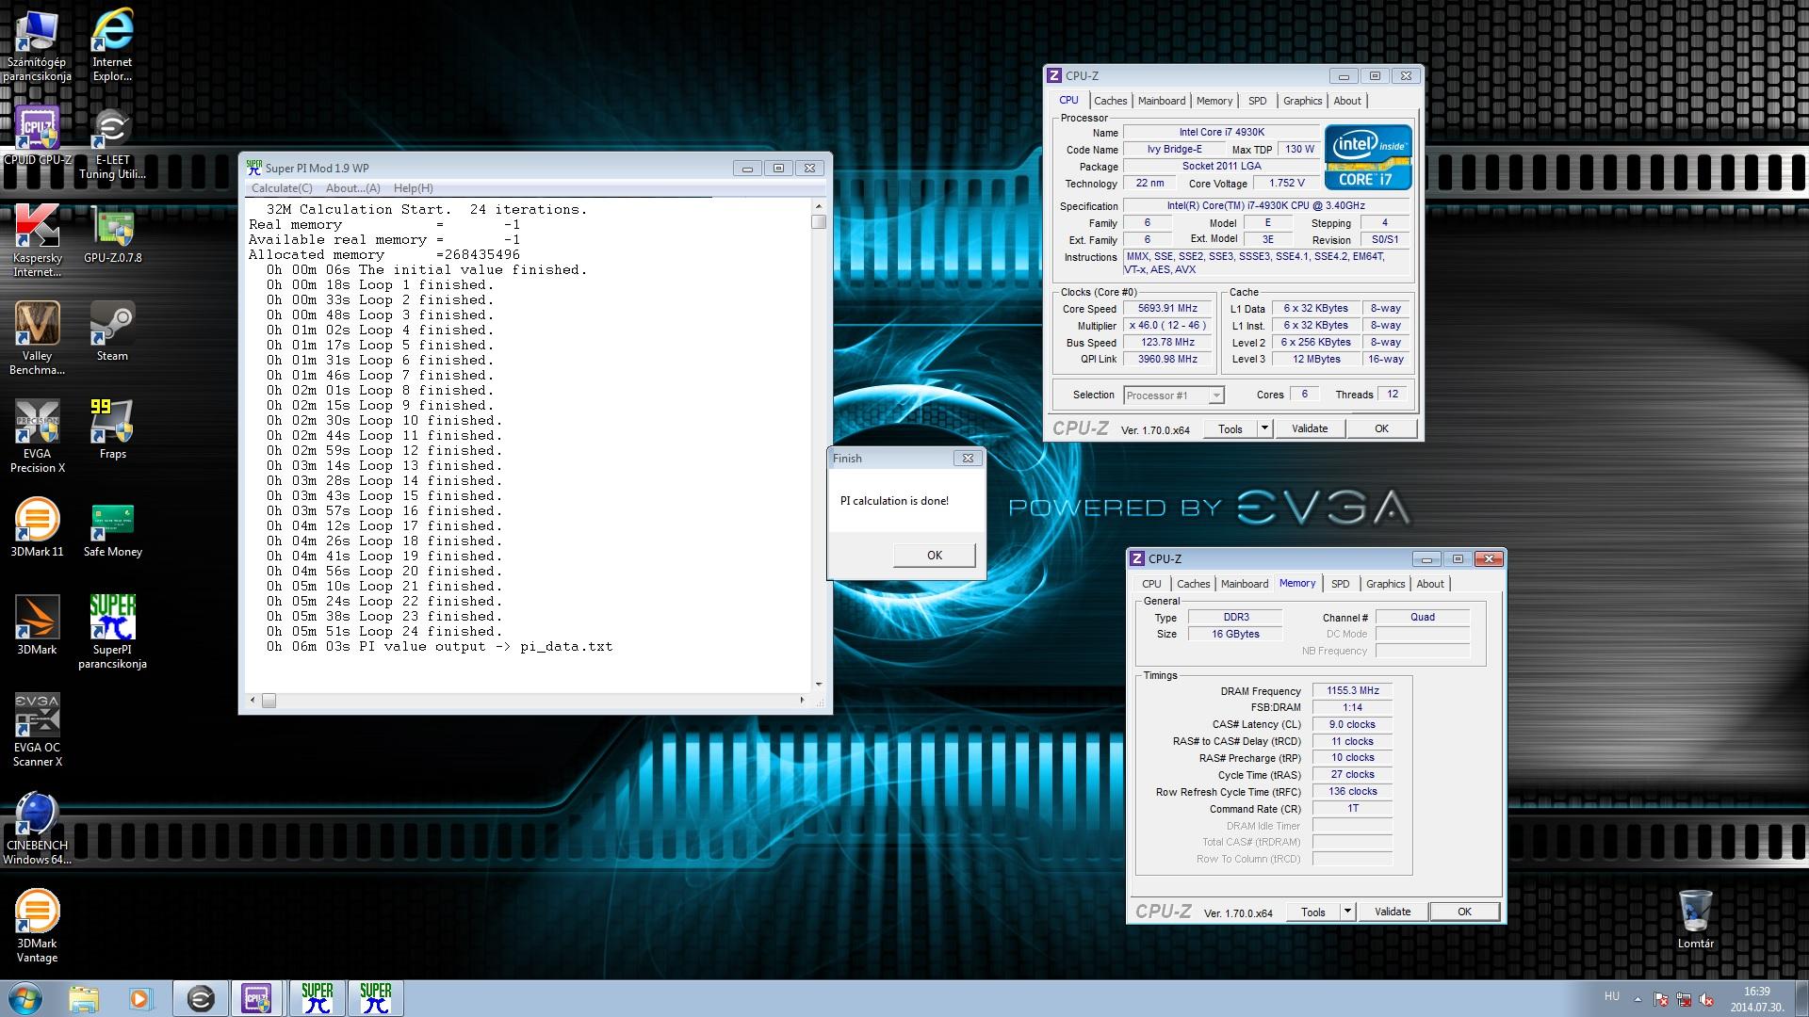The height and width of the screenshot is (1017, 1809).
Task: Switch to About tab in lower CPU-Z window
Action: click(x=1430, y=584)
